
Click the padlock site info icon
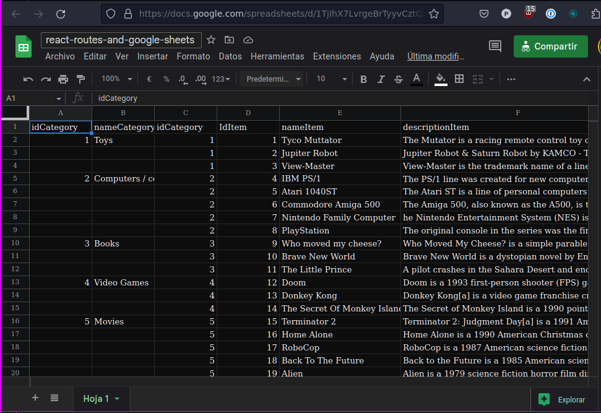tap(128, 14)
